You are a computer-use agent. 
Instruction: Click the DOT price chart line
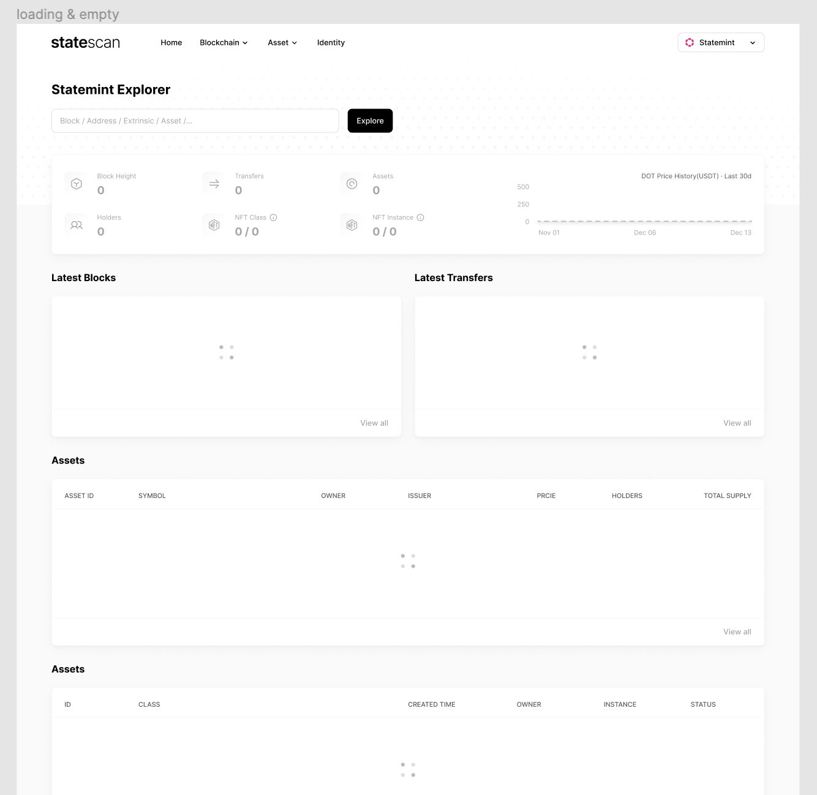[643, 222]
